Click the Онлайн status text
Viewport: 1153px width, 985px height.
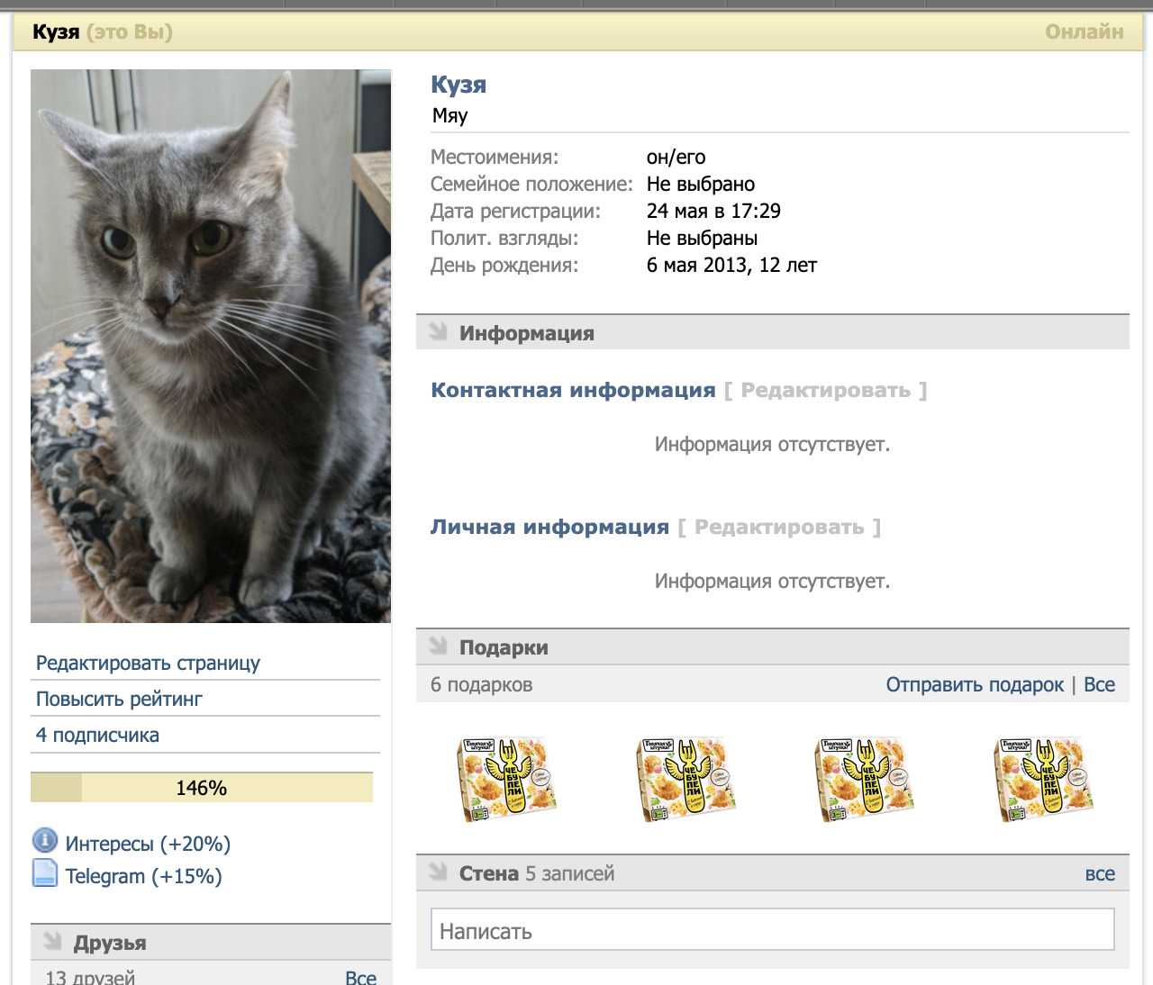1084,32
